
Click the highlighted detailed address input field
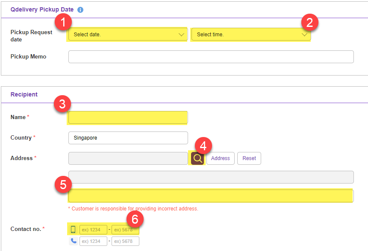pos(211,196)
